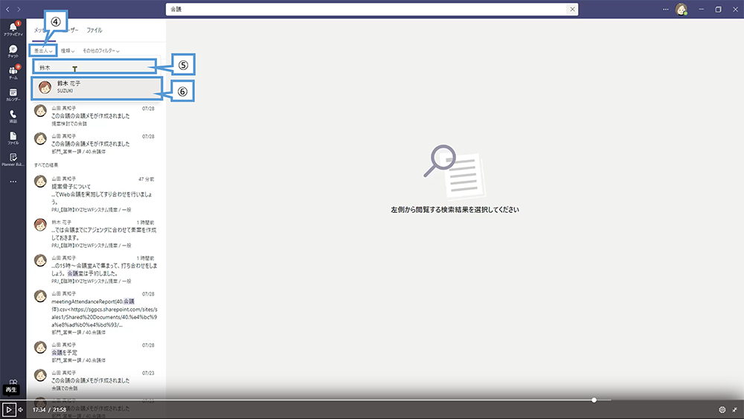The image size is (744, 419).
Task: Open the Apps store icon at the sidebar bottom
Action: click(13, 382)
